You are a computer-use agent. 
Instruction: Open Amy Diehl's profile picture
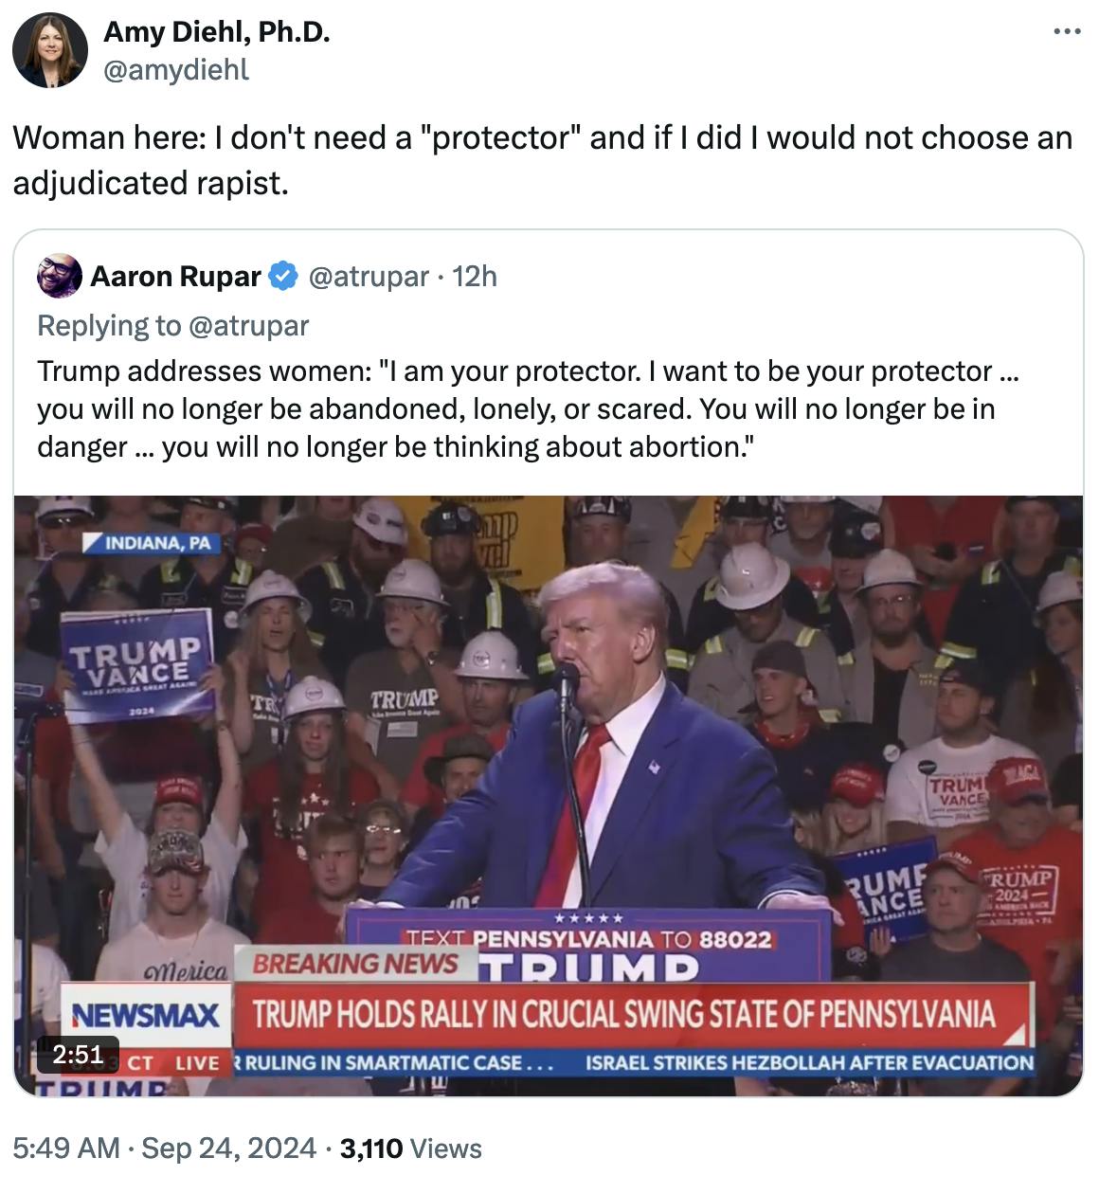coord(50,51)
